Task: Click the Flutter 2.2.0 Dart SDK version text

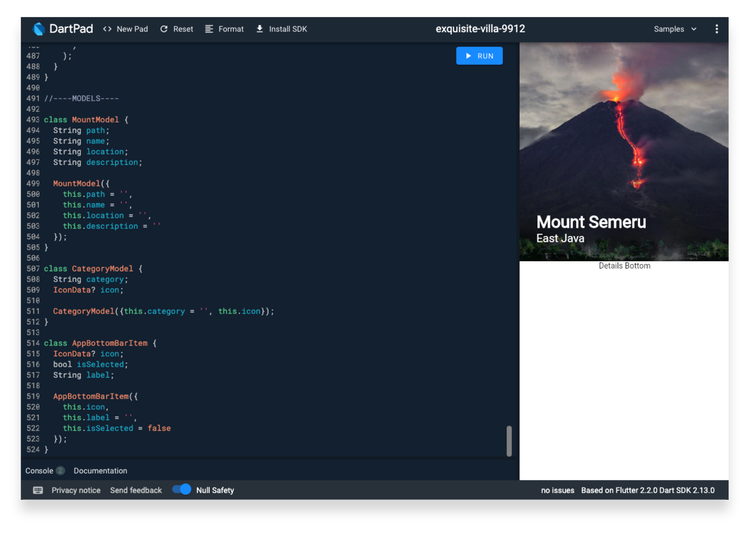Action: [648, 490]
